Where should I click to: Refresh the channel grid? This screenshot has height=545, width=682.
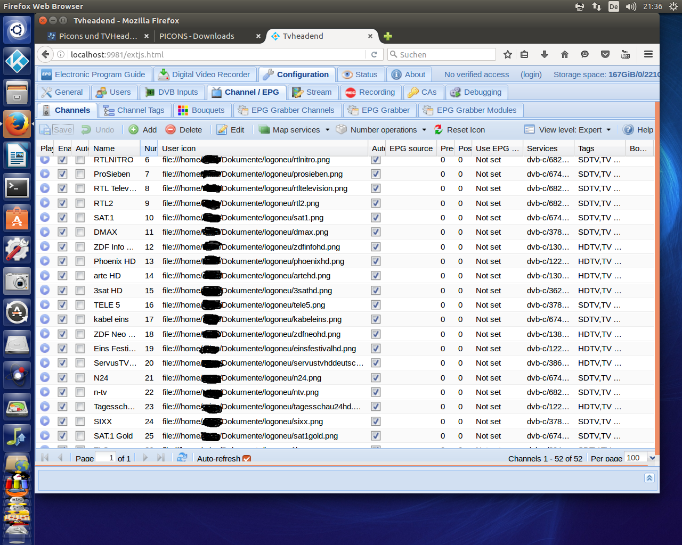[x=182, y=458]
